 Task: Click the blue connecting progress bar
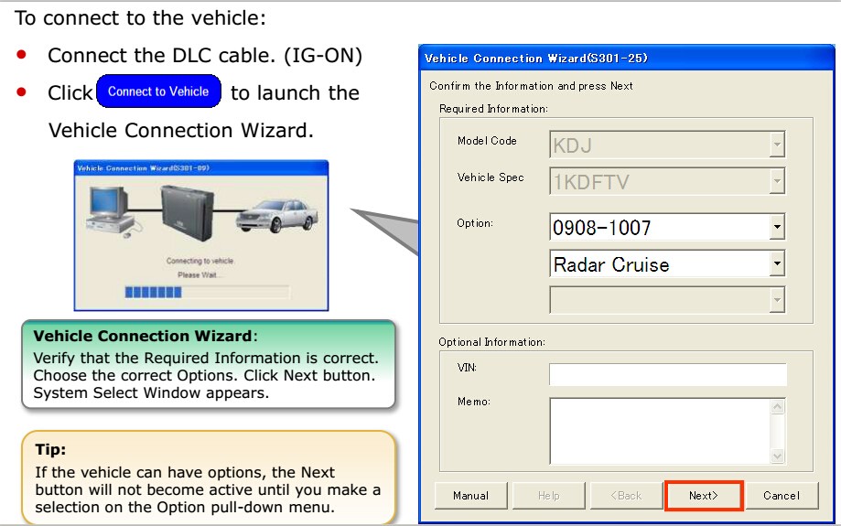[153, 292]
